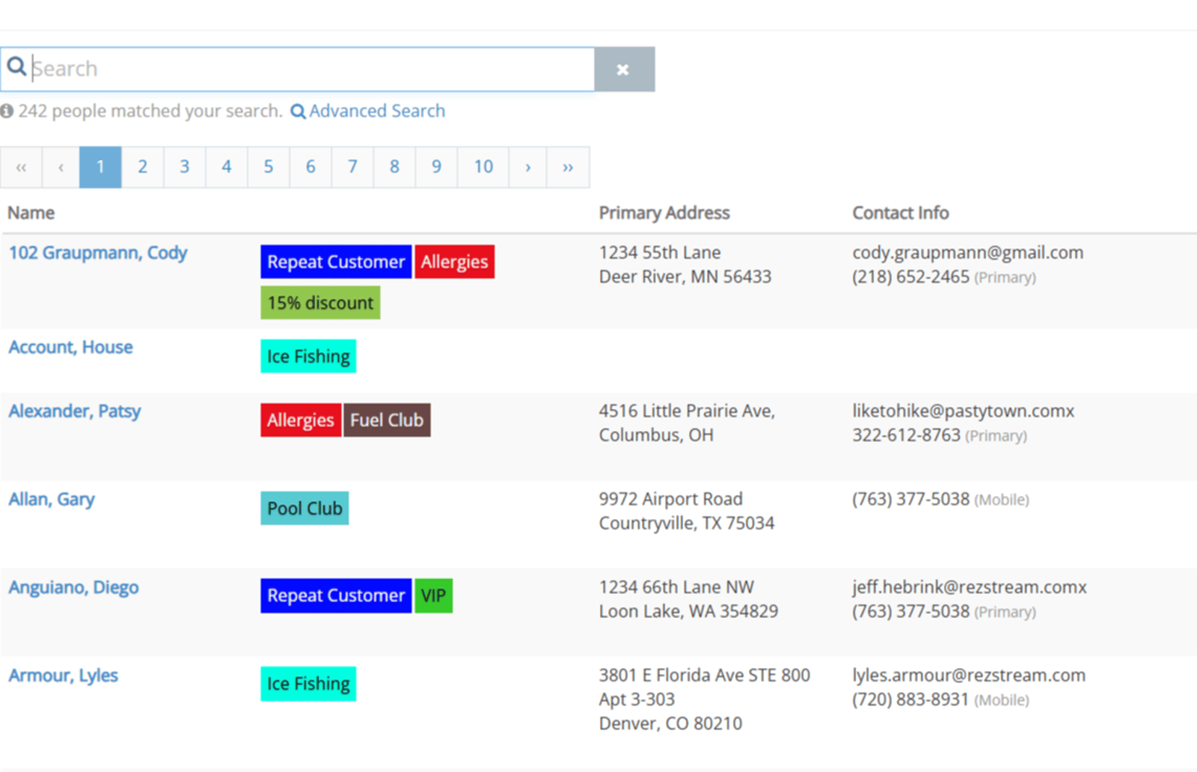Click Deer River, MN 56433 text
Screen dimensions: 1197x772
[685, 277]
